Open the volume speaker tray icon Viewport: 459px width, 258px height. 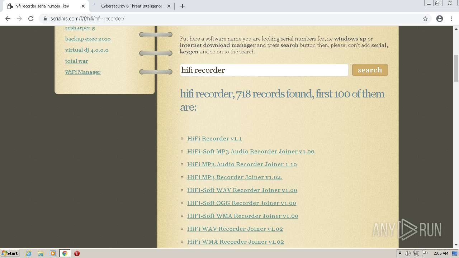(408, 253)
